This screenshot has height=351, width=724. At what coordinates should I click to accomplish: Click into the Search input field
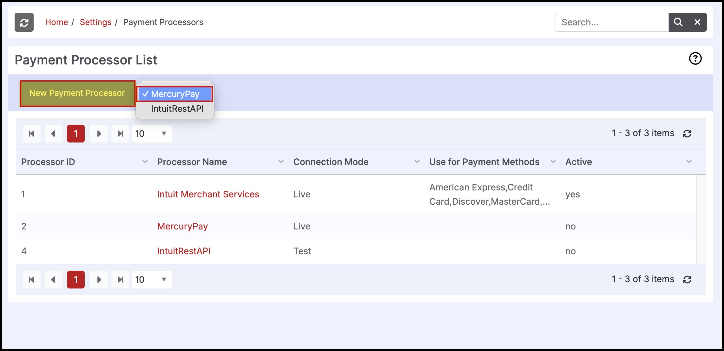[611, 22]
